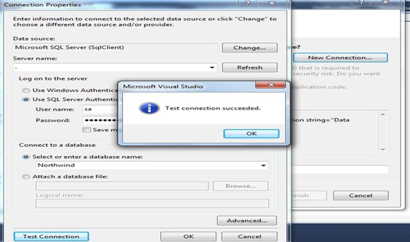This screenshot has width=410, height=242.
Task: Toggle the Save my password checkbox
Action: coord(86,130)
